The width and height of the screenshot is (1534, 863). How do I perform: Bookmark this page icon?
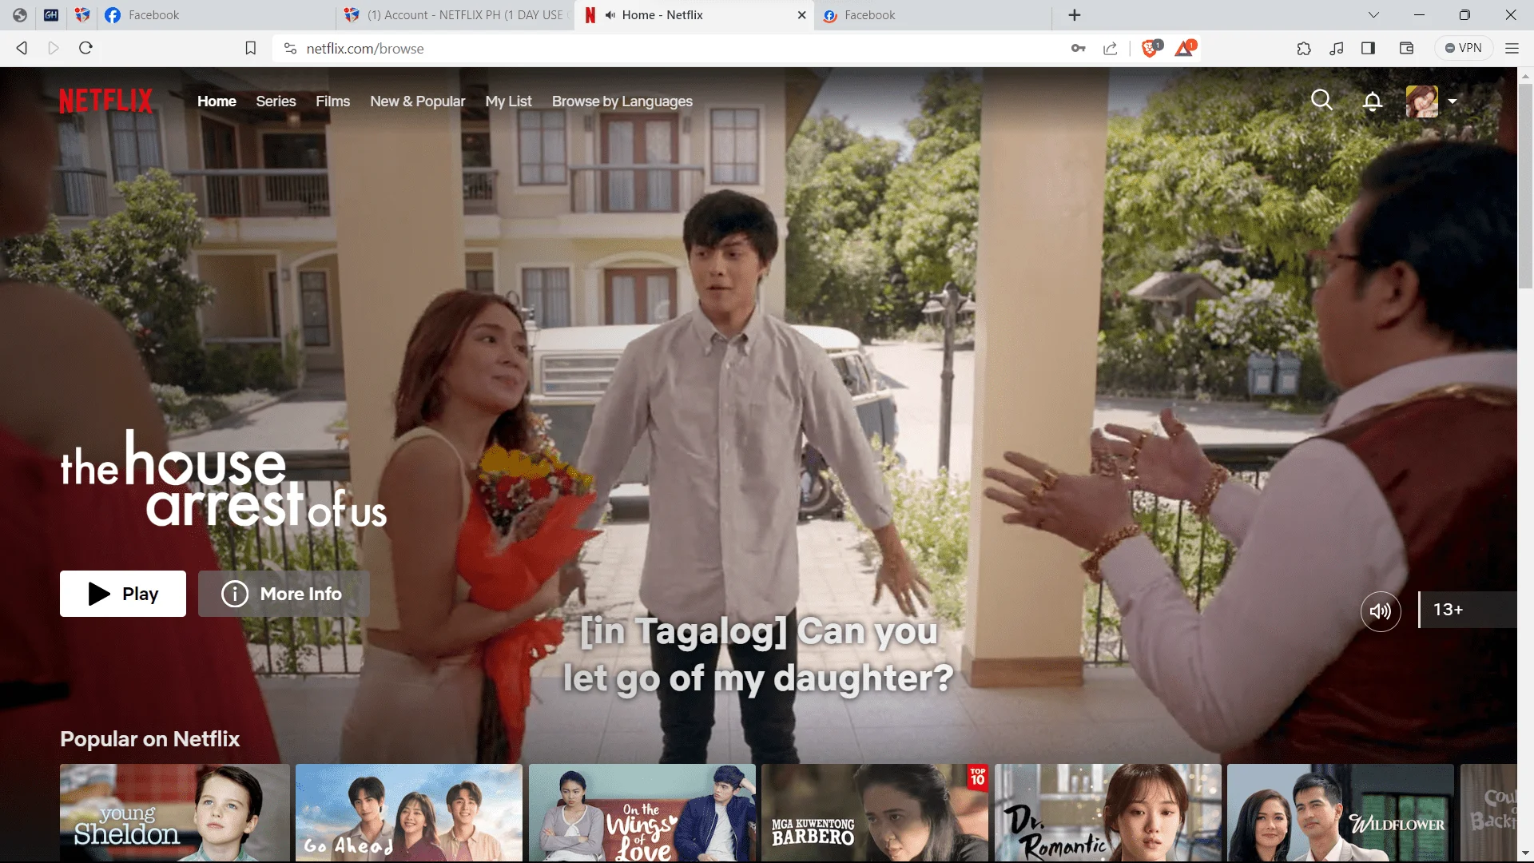tap(250, 49)
